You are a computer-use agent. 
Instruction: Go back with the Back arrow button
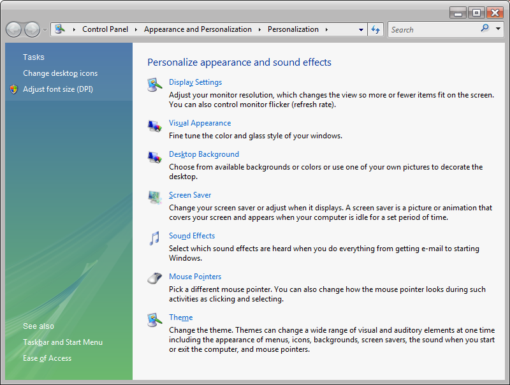pos(14,30)
